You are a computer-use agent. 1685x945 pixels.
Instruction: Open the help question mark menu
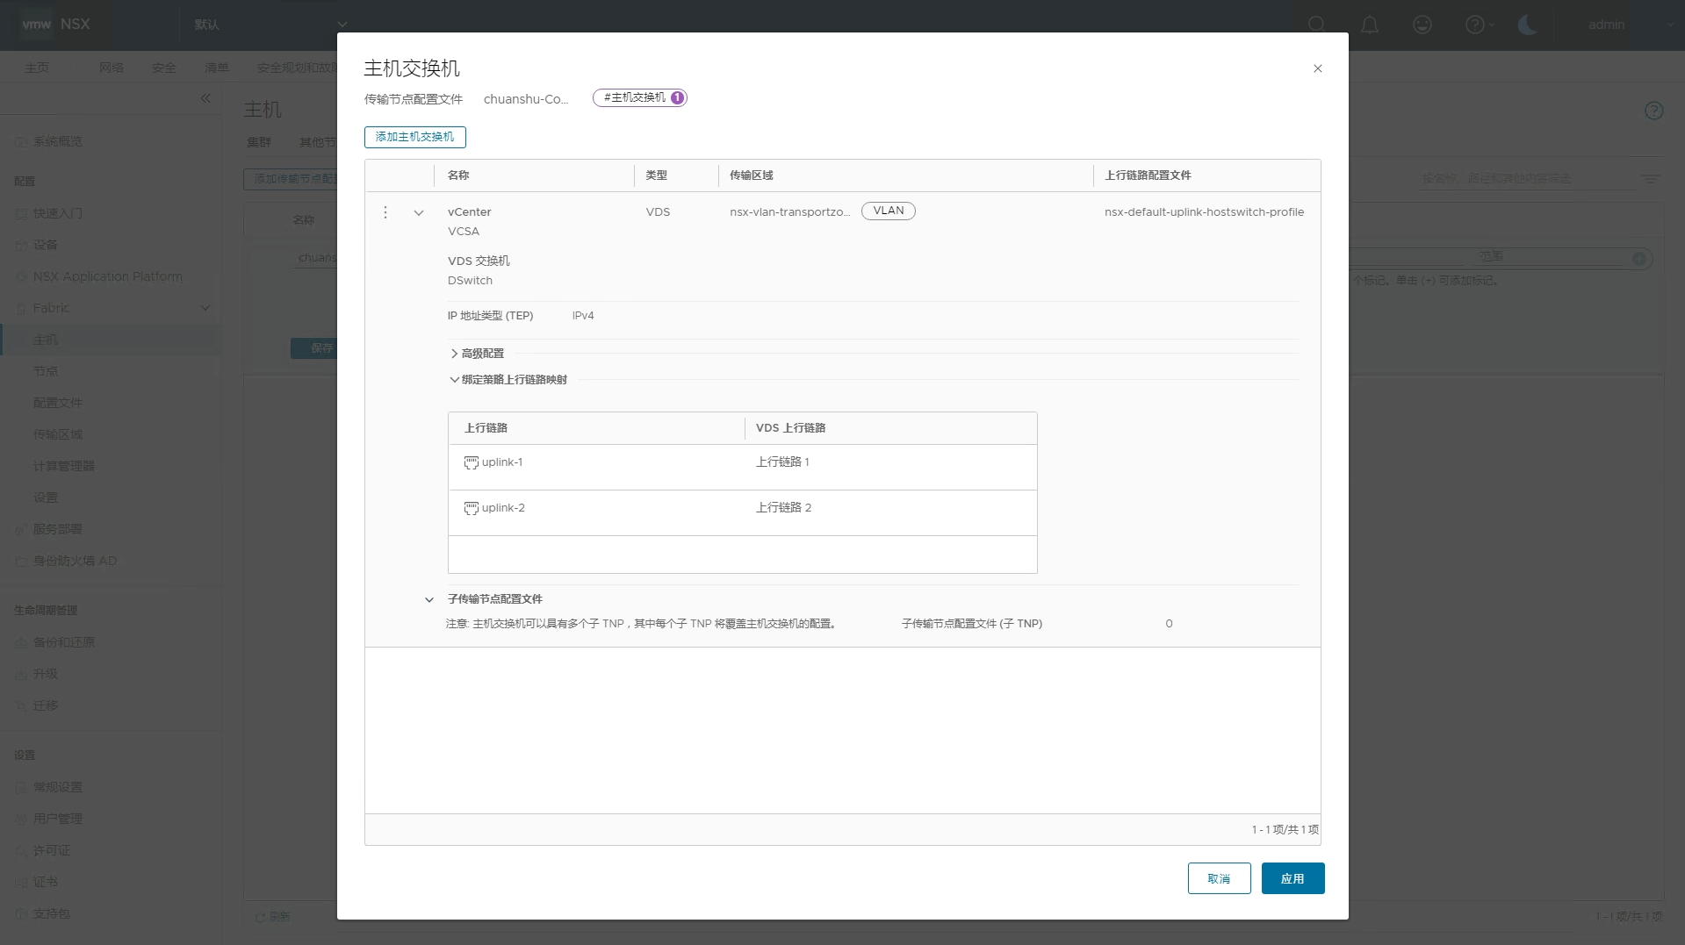1475,25
